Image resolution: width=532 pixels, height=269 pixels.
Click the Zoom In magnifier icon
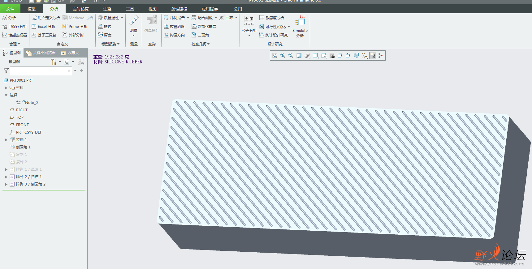pyautogui.click(x=283, y=56)
